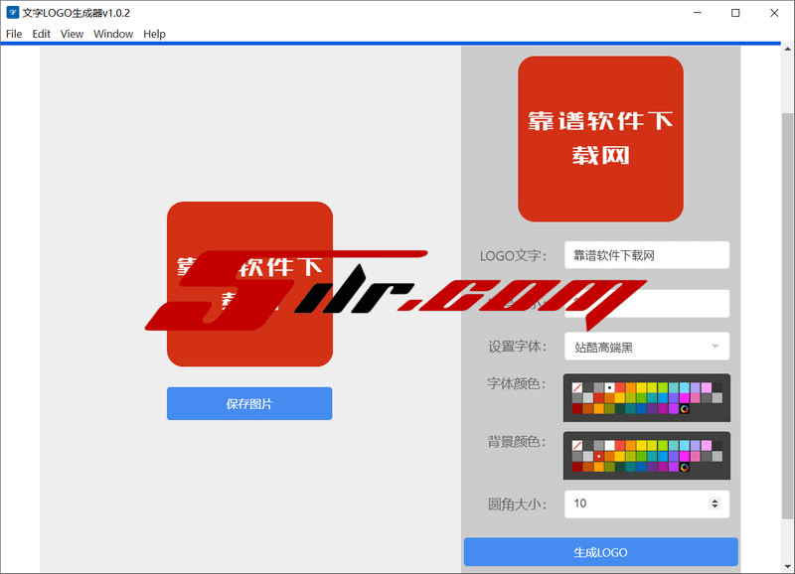Choose the dark green swatch in 字体颜色
Image resolution: width=795 pixels, height=574 pixels.
[x=620, y=409]
